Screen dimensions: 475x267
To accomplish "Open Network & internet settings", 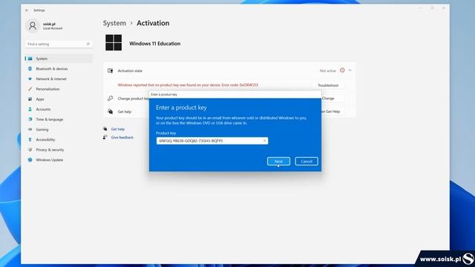I will coord(59,79).
